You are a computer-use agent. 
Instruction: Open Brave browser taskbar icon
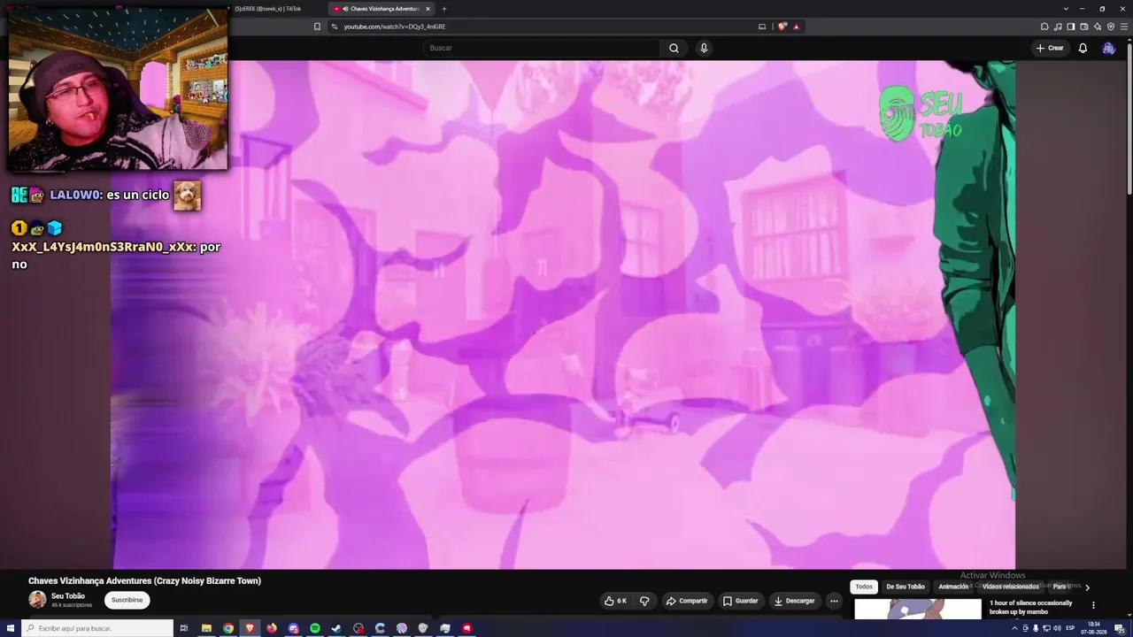click(250, 628)
